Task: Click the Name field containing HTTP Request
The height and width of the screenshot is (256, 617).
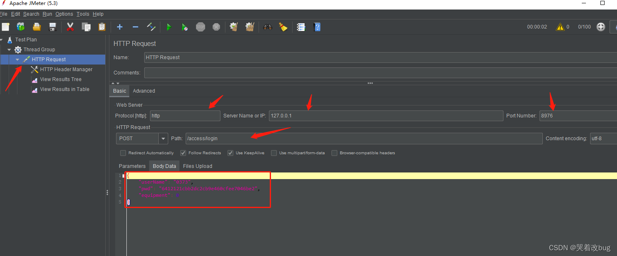Action: pos(380,57)
